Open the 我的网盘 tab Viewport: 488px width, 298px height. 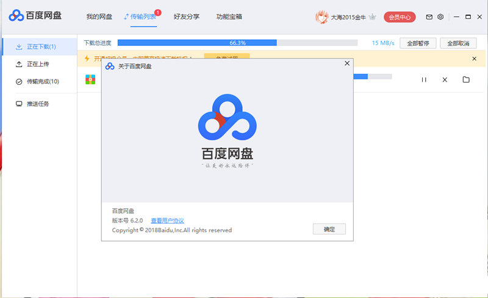click(x=99, y=17)
